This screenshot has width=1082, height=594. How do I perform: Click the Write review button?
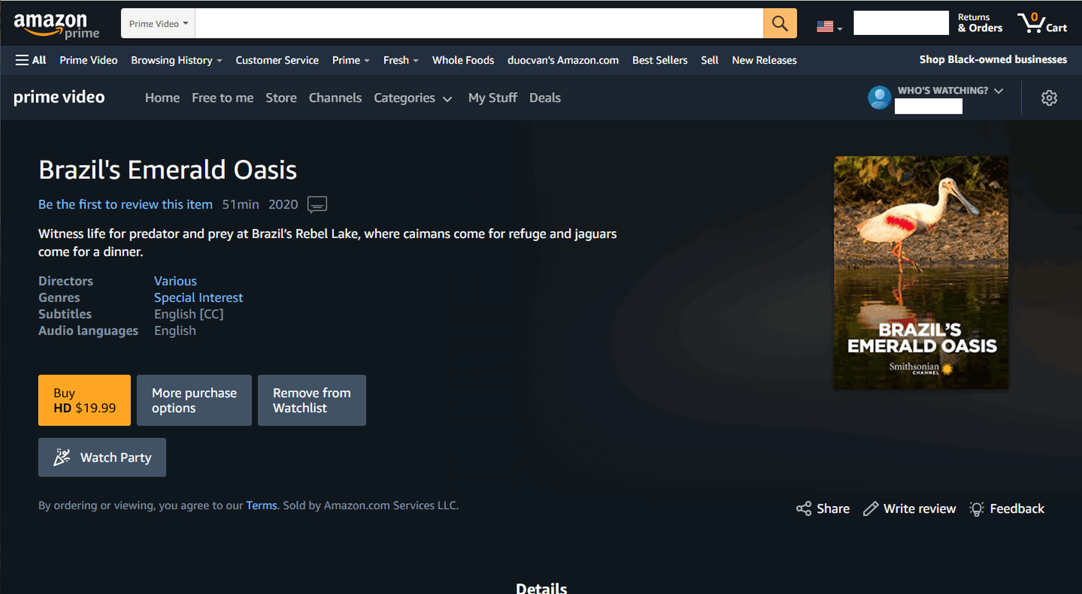pyautogui.click(x=910, y=509)
